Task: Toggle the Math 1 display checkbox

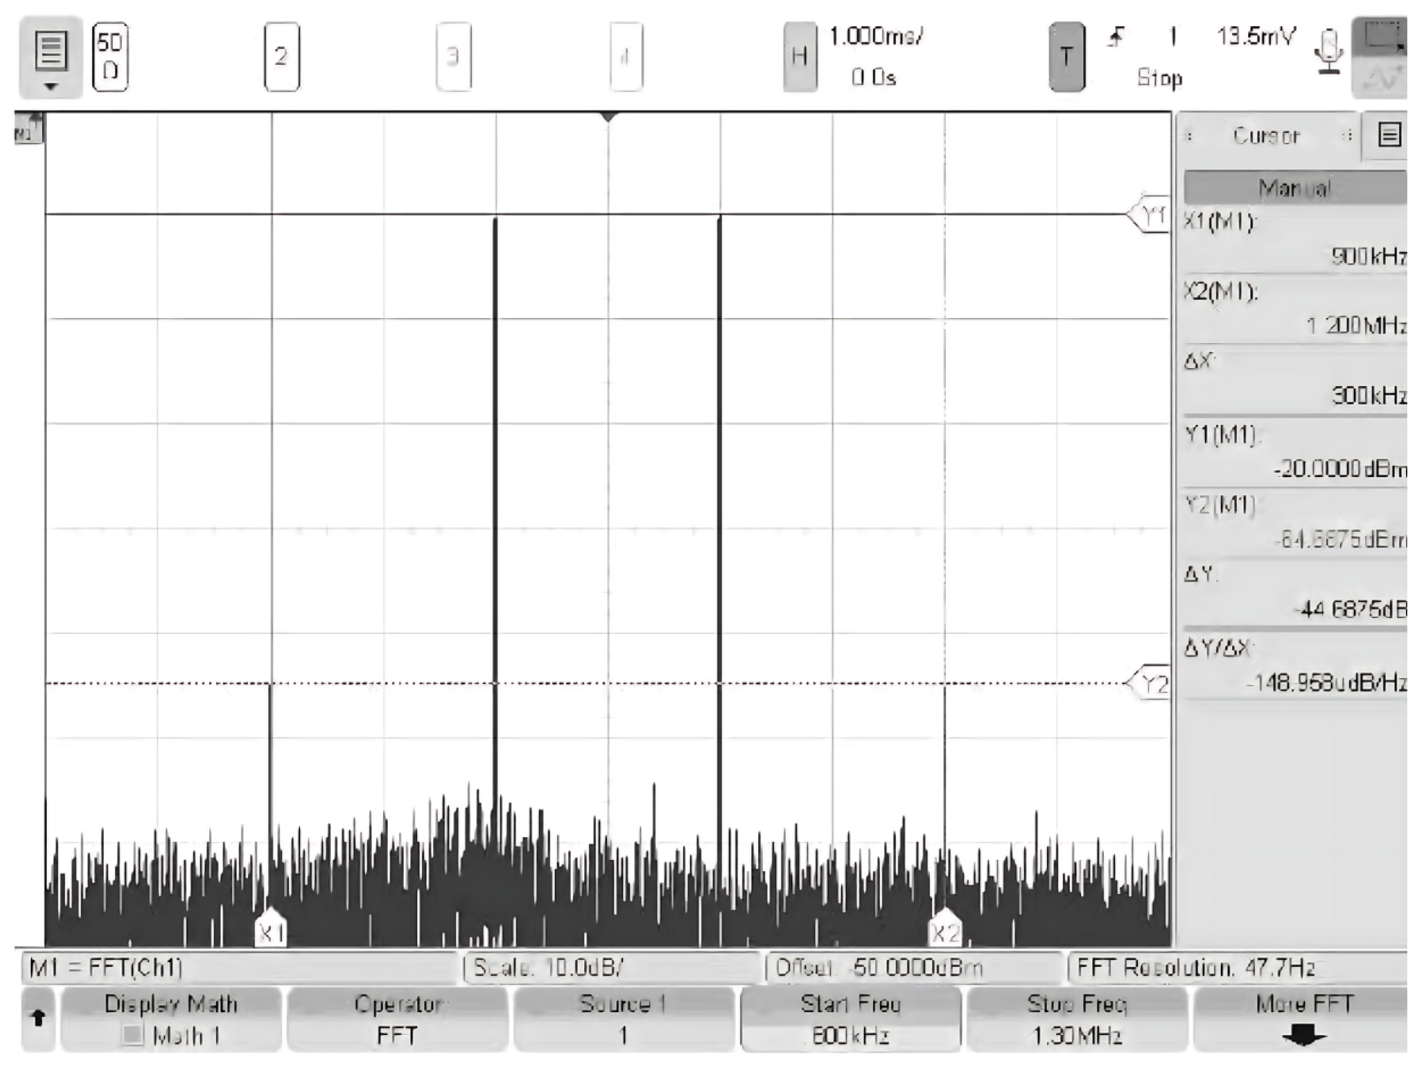Action: tap(133, 1035)
